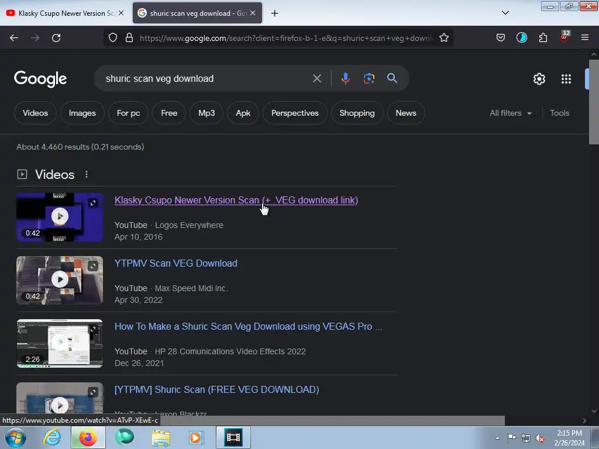
Task: Click the Logos Everywhere channel text
Action: pyautogui.click(x=189, y=225)
